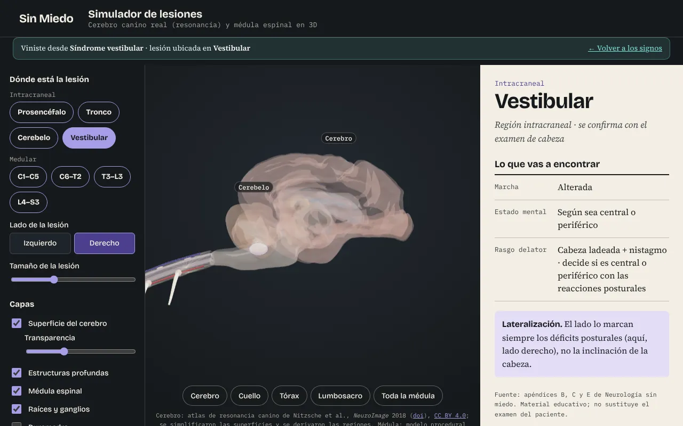Set lesion side to Izquierdo
The image size is (683, 426).
pyautogui.click(x=40, y=243)
